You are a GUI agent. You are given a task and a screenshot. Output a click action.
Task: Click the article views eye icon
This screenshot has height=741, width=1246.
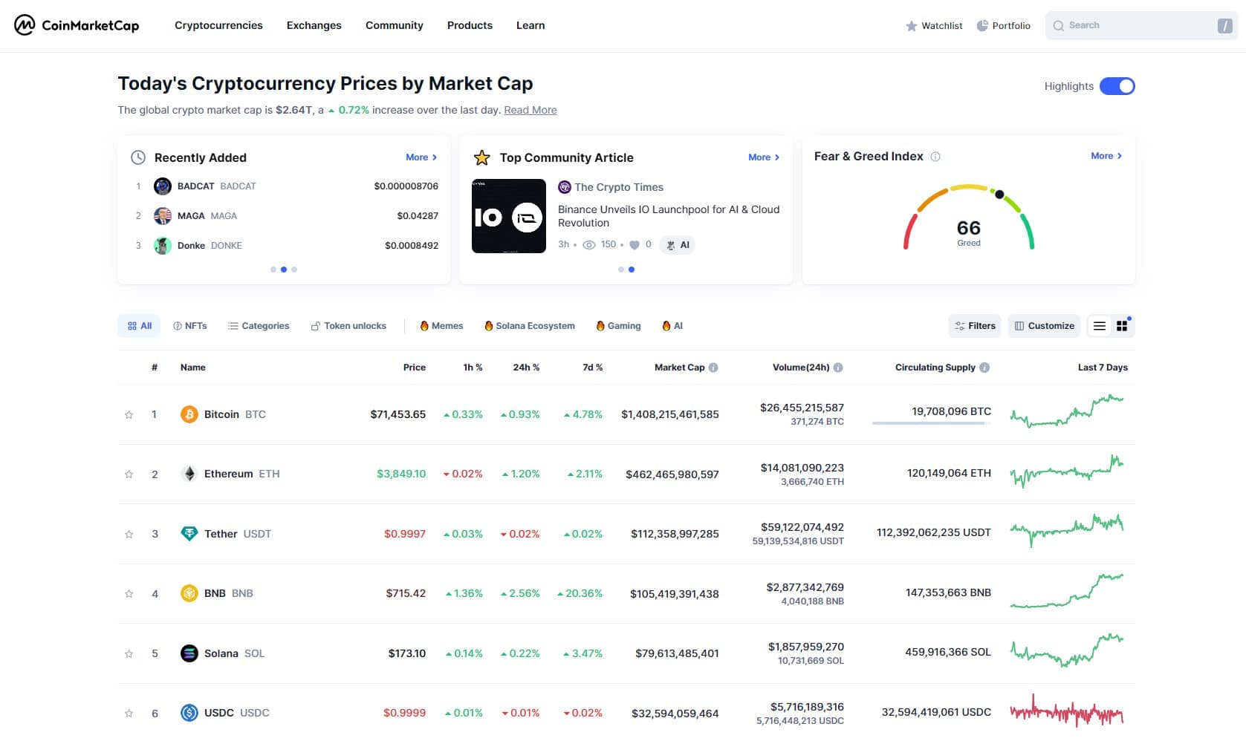(x=589, y=245)
